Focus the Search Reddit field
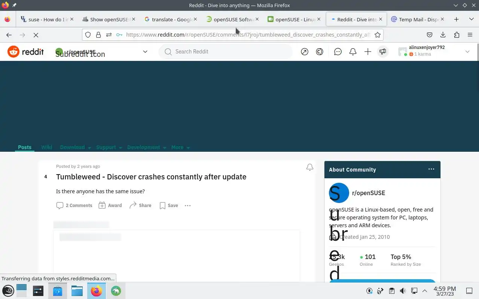 click(x=226, y=52)
